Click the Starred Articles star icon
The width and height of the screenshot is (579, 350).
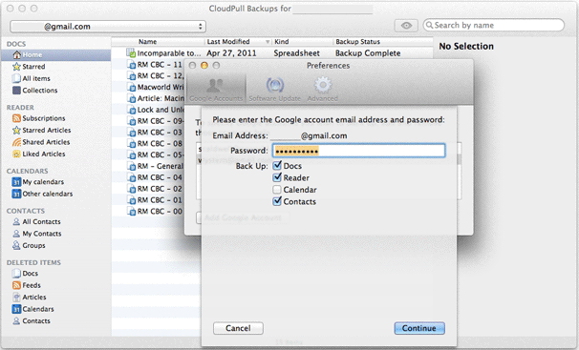(16, 130)
